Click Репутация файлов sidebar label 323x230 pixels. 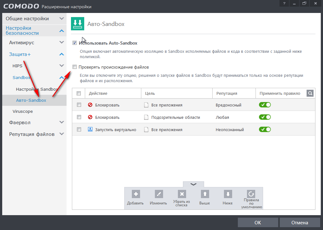32,134
